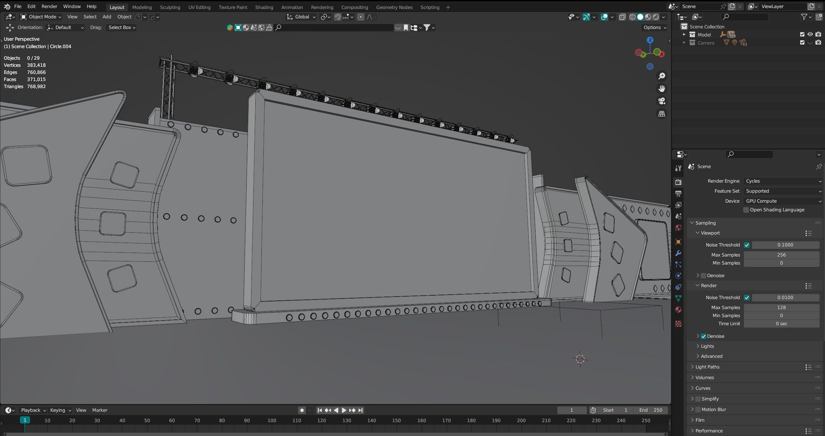Screen dimensions: 825x436
Task: Open Object Mode dropdown
Action: (41, 17)
